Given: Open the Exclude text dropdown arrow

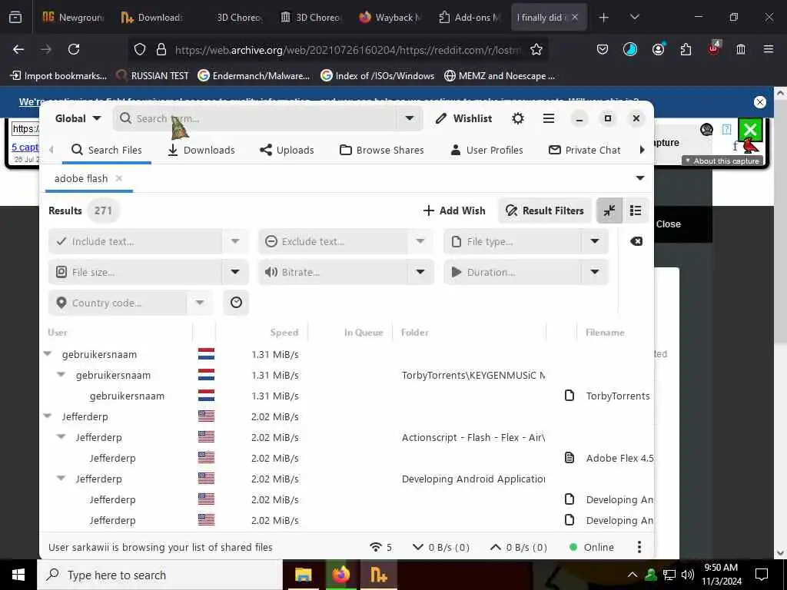Looking at the screenshot, I should (x=420, y=241).
